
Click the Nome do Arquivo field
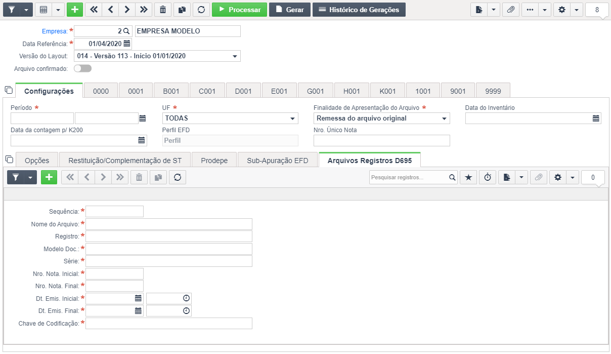point(168,224)
